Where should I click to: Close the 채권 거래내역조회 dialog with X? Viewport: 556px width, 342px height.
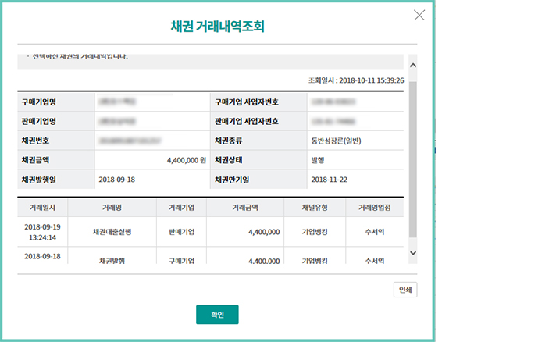coord(419,15)
